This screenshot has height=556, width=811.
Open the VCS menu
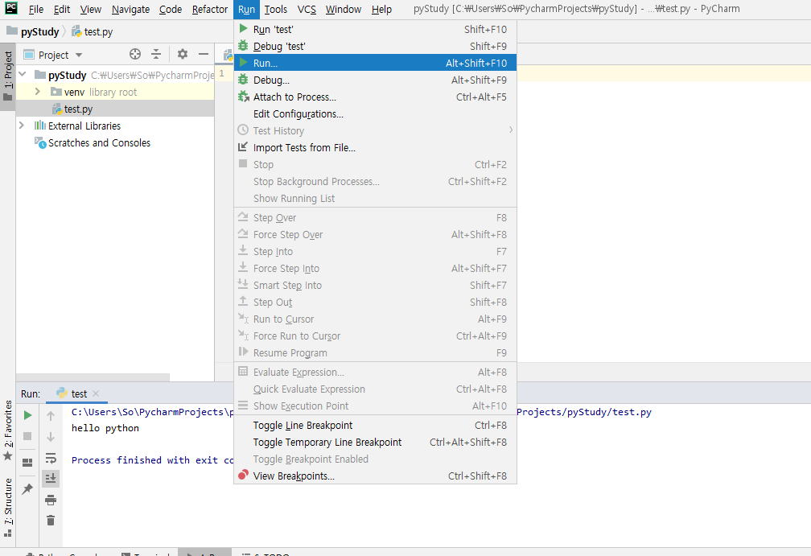tap(307, 10)
